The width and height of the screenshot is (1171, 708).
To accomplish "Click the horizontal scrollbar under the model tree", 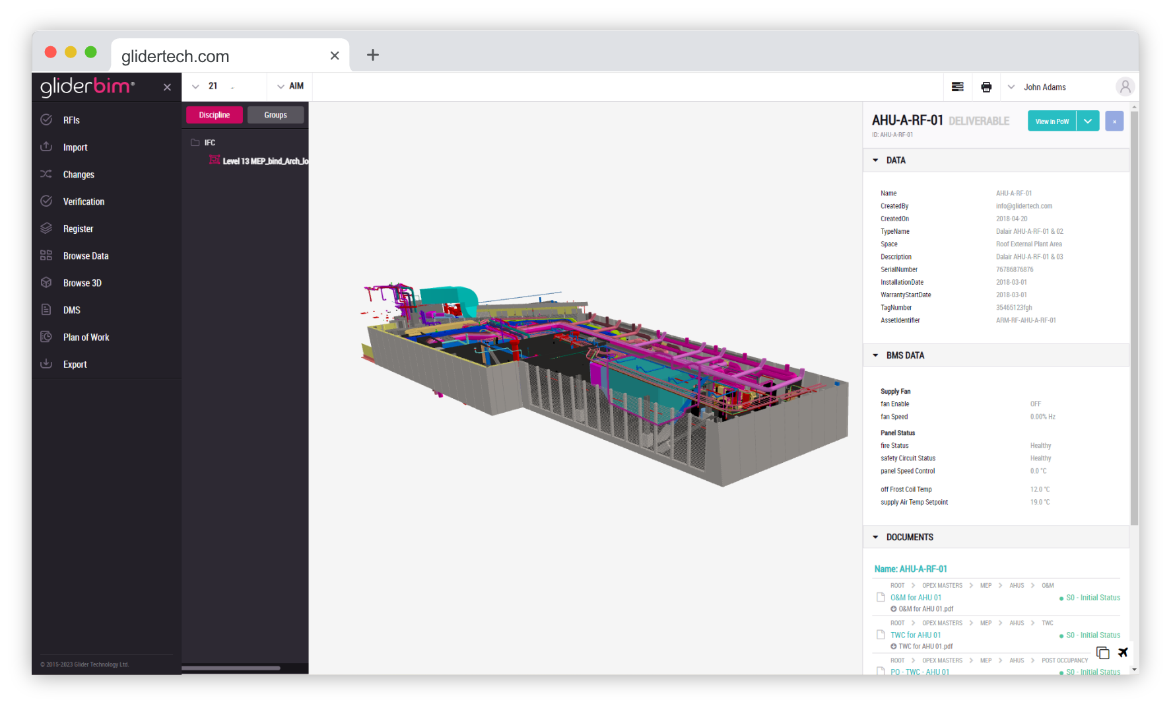I will [x=231, y=668].
